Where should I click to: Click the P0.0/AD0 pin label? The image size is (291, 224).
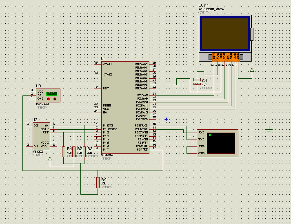point(141,64)
